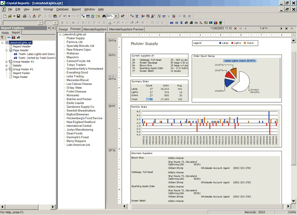Select Pavlova, Ltd. in group tree

pyautogui.click(x=74, y=42)
